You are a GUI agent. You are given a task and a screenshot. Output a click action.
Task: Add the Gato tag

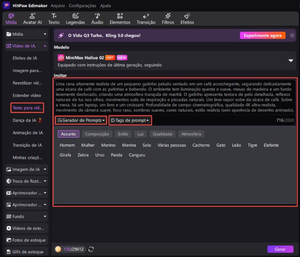pyautogui.click(x=221, y=145)
